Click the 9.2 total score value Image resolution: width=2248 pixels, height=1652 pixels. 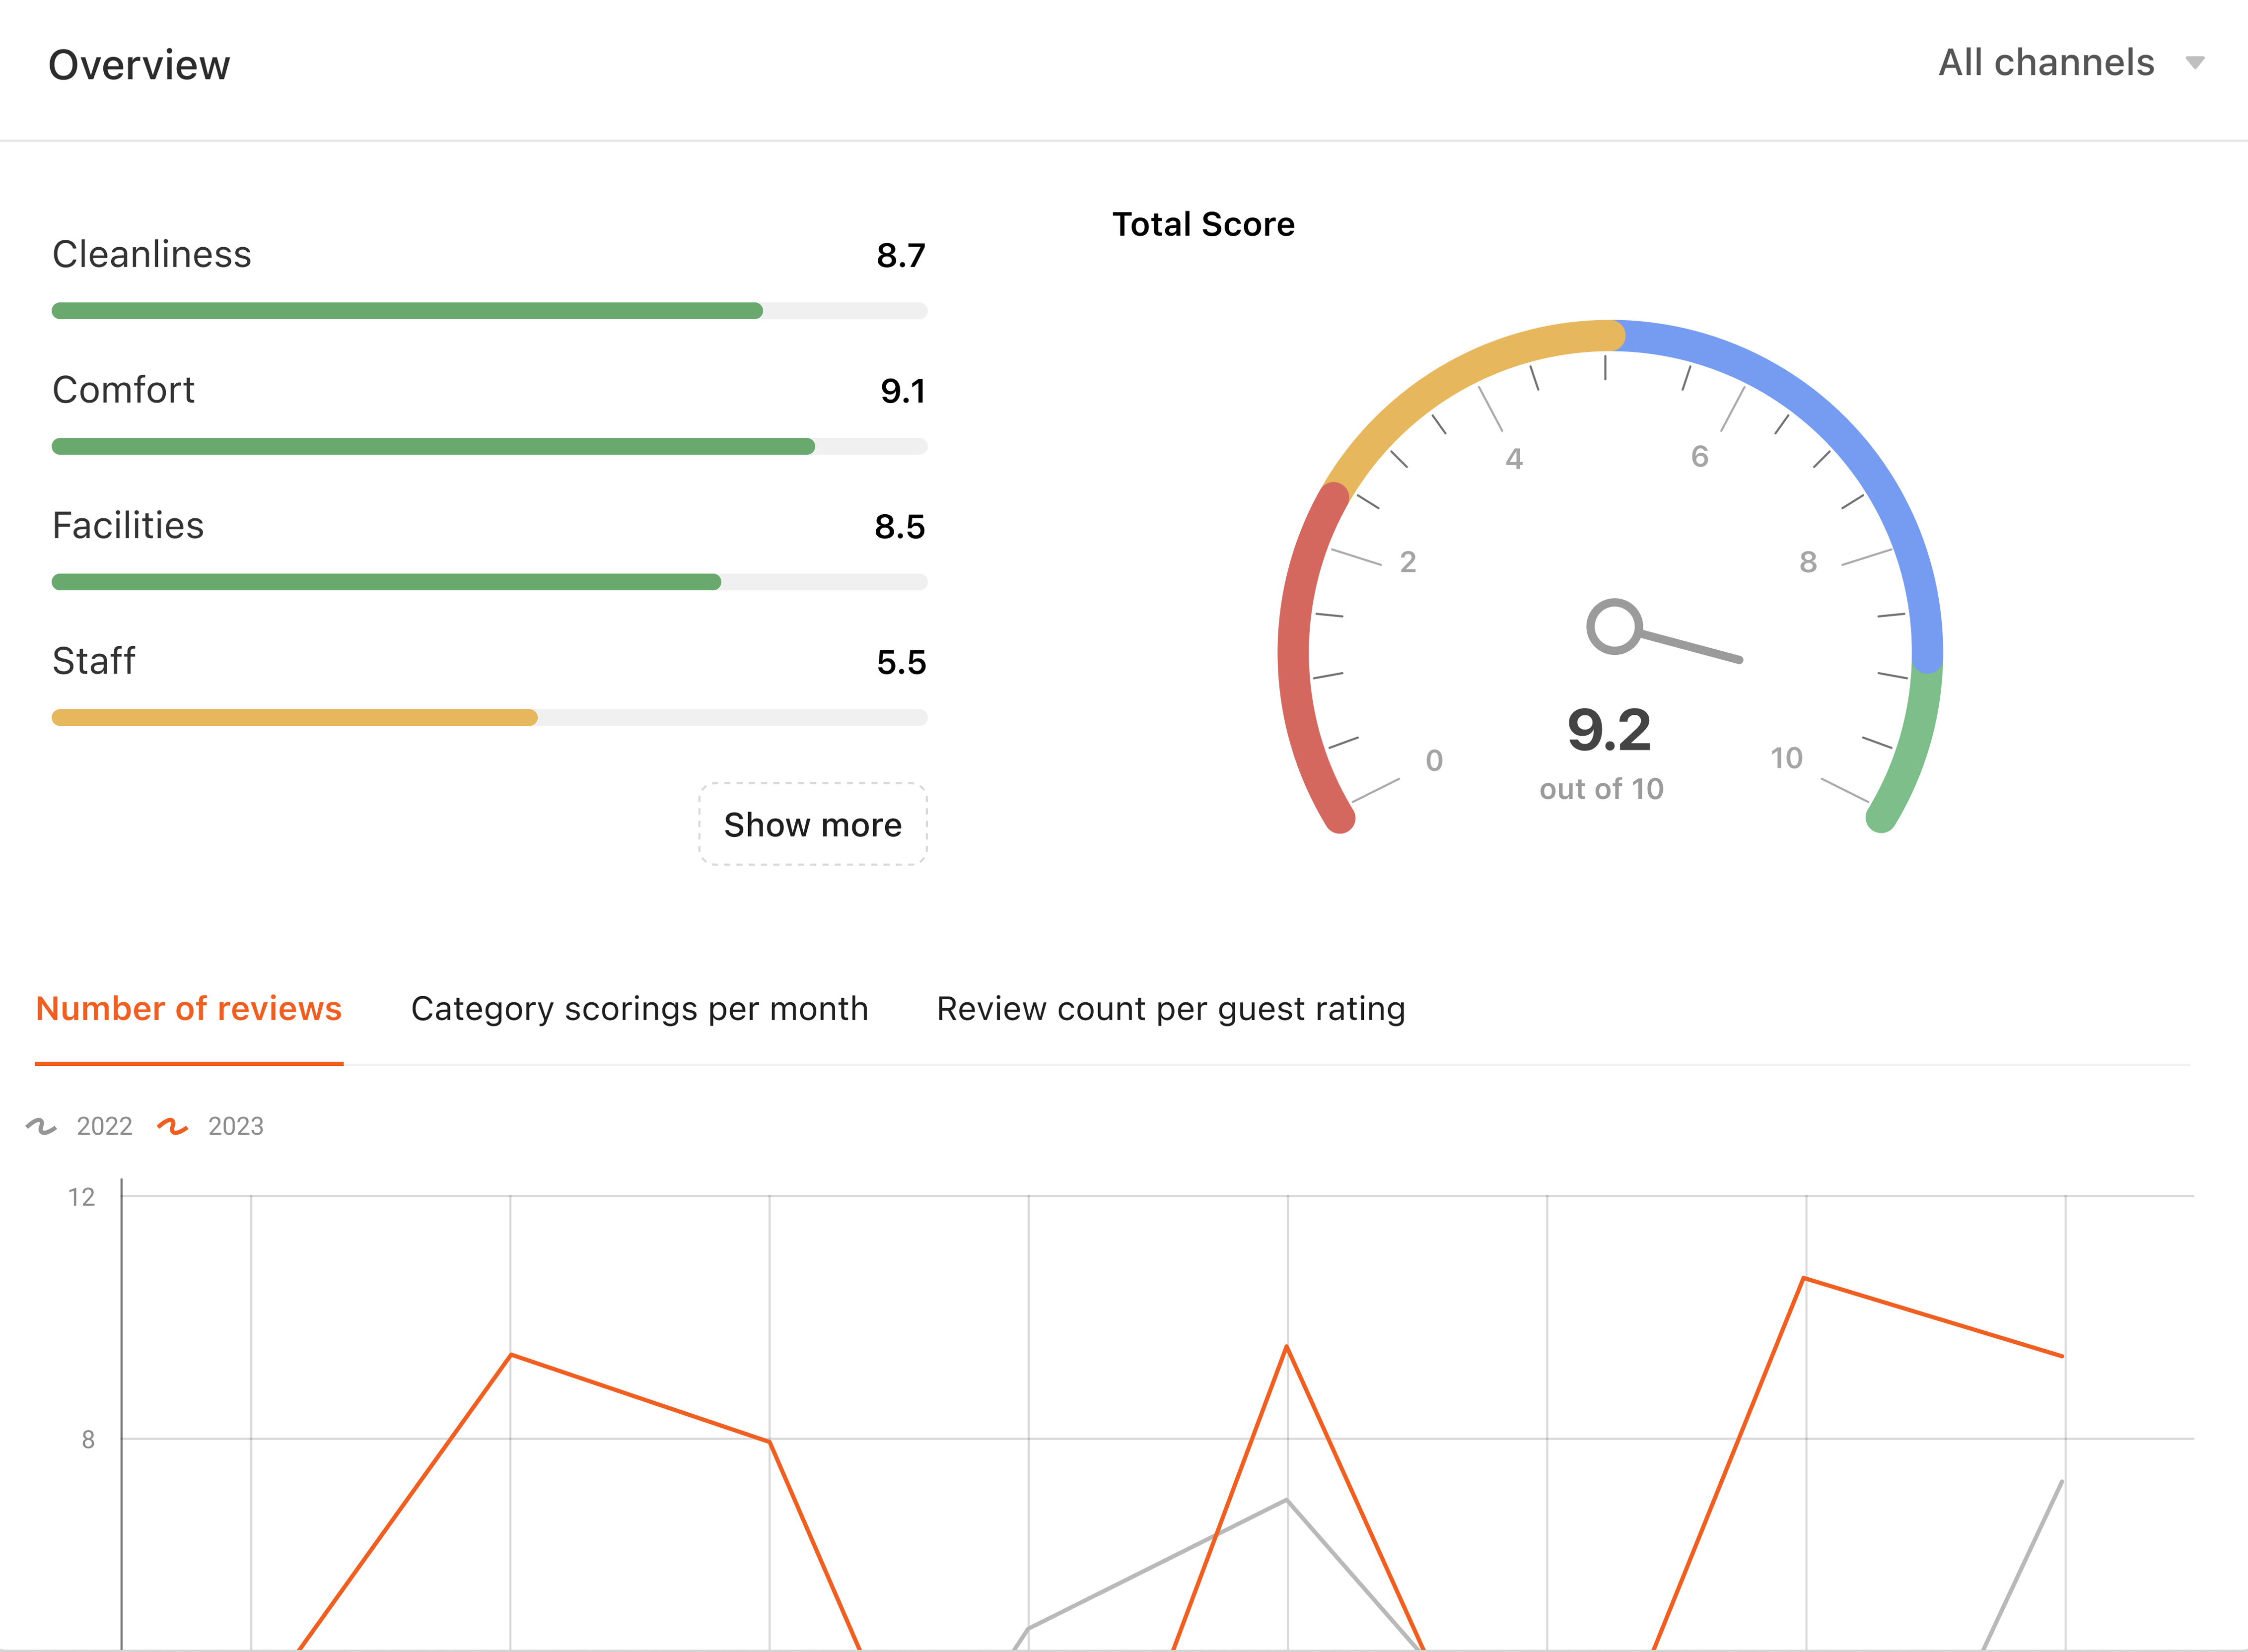[1608, 730]
